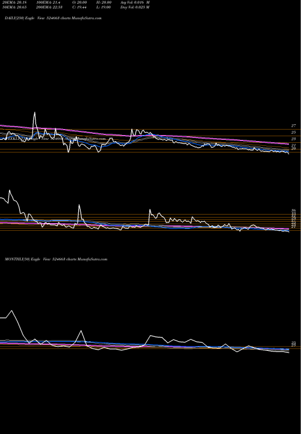Click the tall spike peak in weekly chart
301x434 pixels.
(79, 205)
